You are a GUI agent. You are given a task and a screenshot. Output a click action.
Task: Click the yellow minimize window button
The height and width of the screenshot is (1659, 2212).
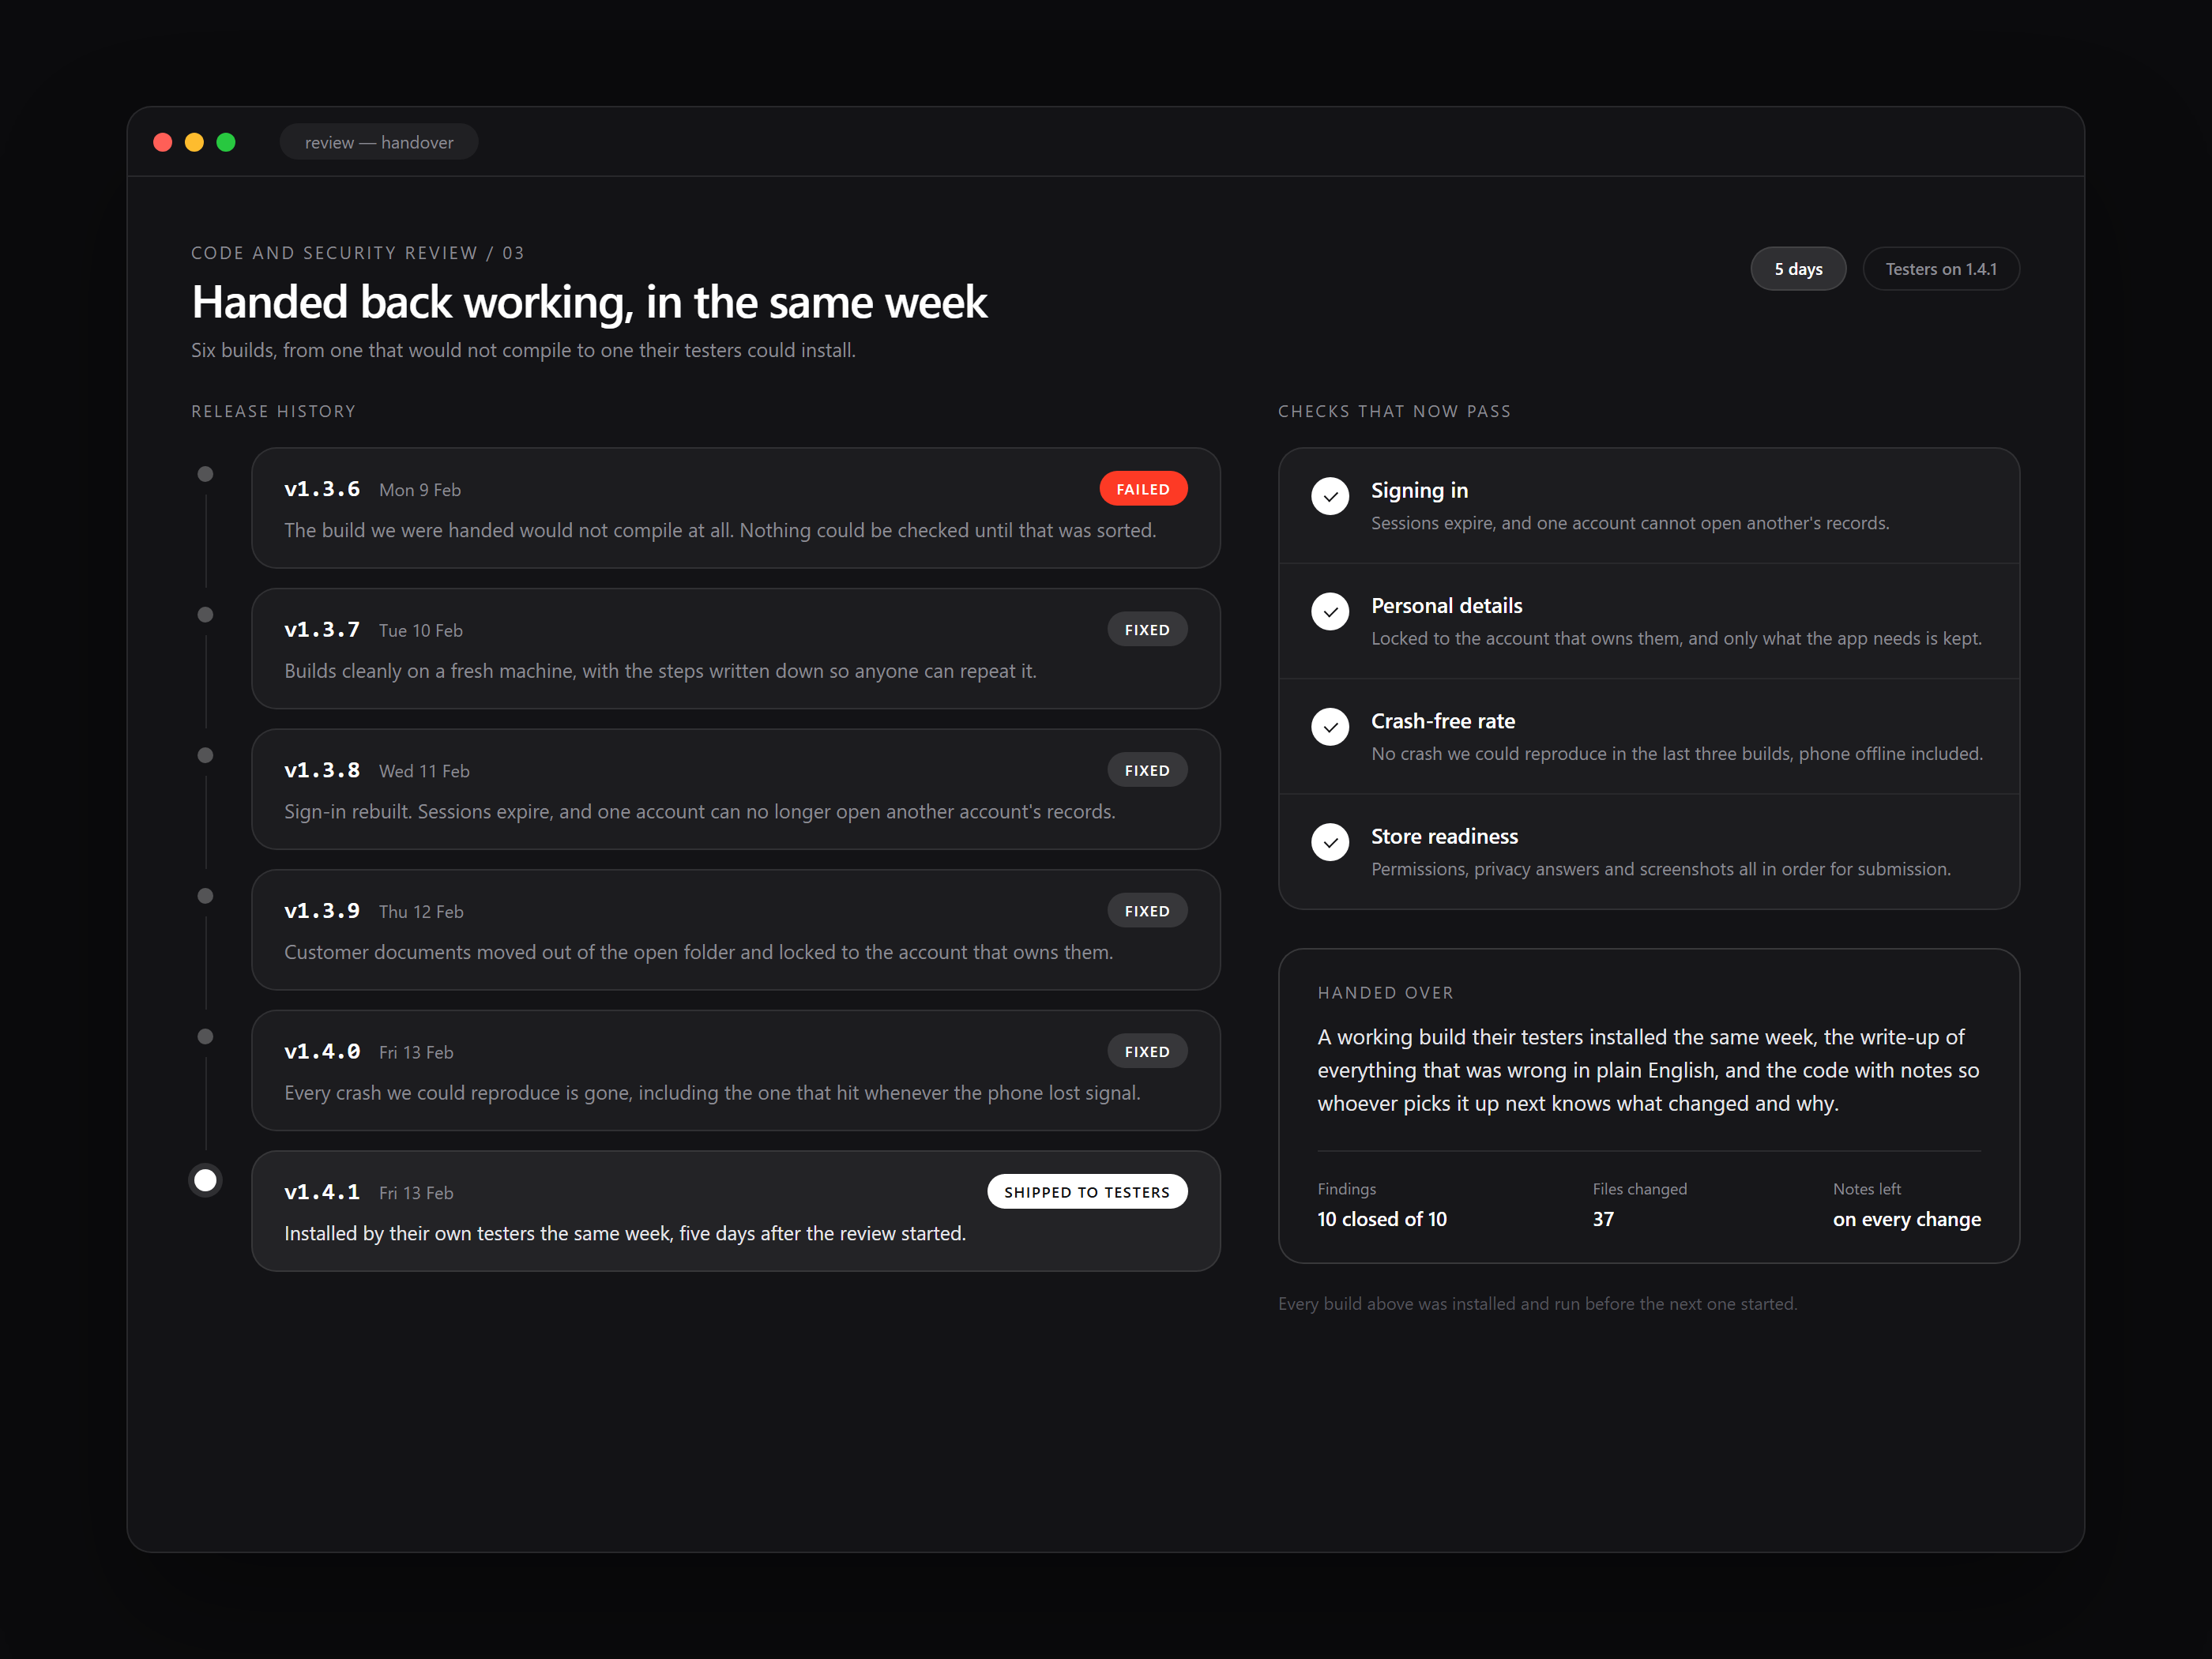pos(195,142)
